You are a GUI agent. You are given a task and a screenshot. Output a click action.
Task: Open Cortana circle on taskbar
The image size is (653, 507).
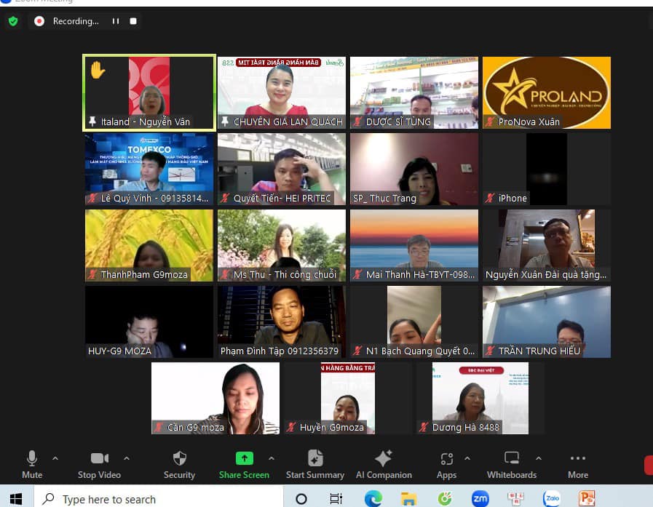coord(301,499)
